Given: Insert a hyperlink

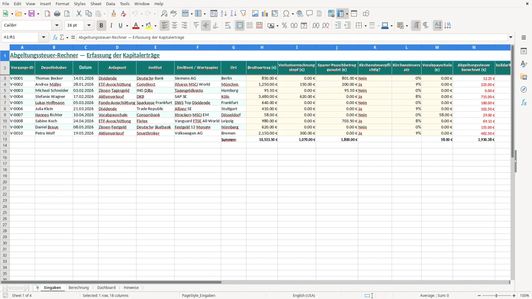Looking at the screenshot, I should tap(300, 14).
